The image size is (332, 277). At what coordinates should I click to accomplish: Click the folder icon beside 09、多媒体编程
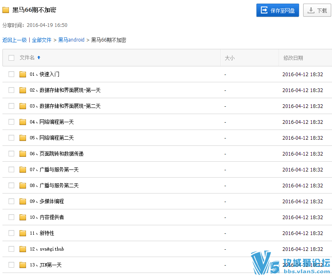tap(23, 201)
